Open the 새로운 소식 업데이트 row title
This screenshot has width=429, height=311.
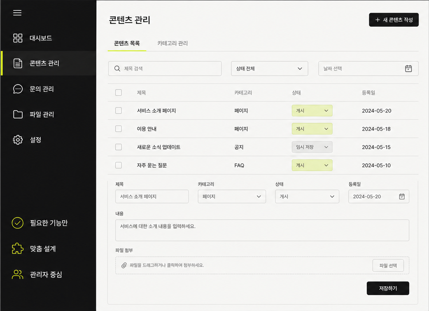pos(159,147)
